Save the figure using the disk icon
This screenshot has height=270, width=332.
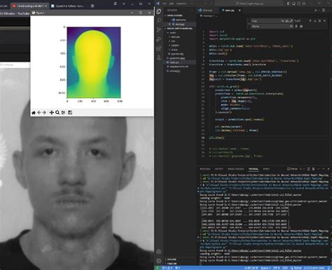[70, 113]
